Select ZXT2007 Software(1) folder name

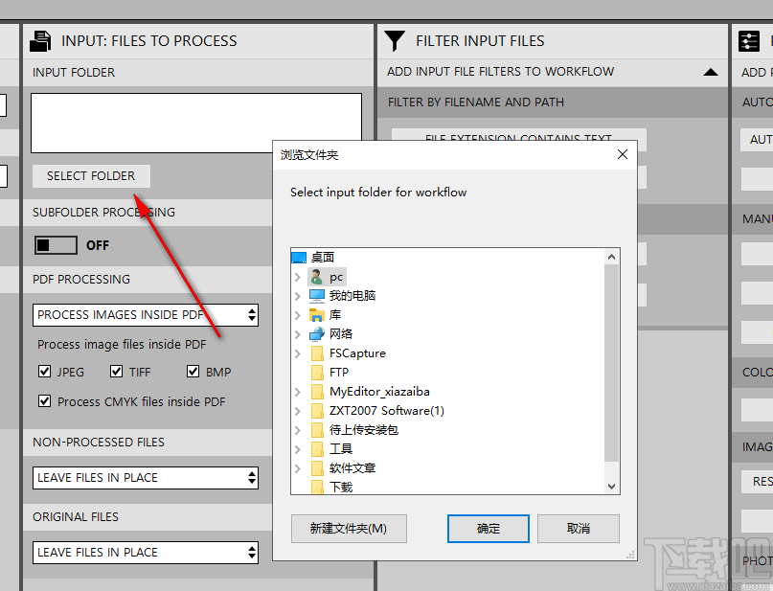[387, 411]
